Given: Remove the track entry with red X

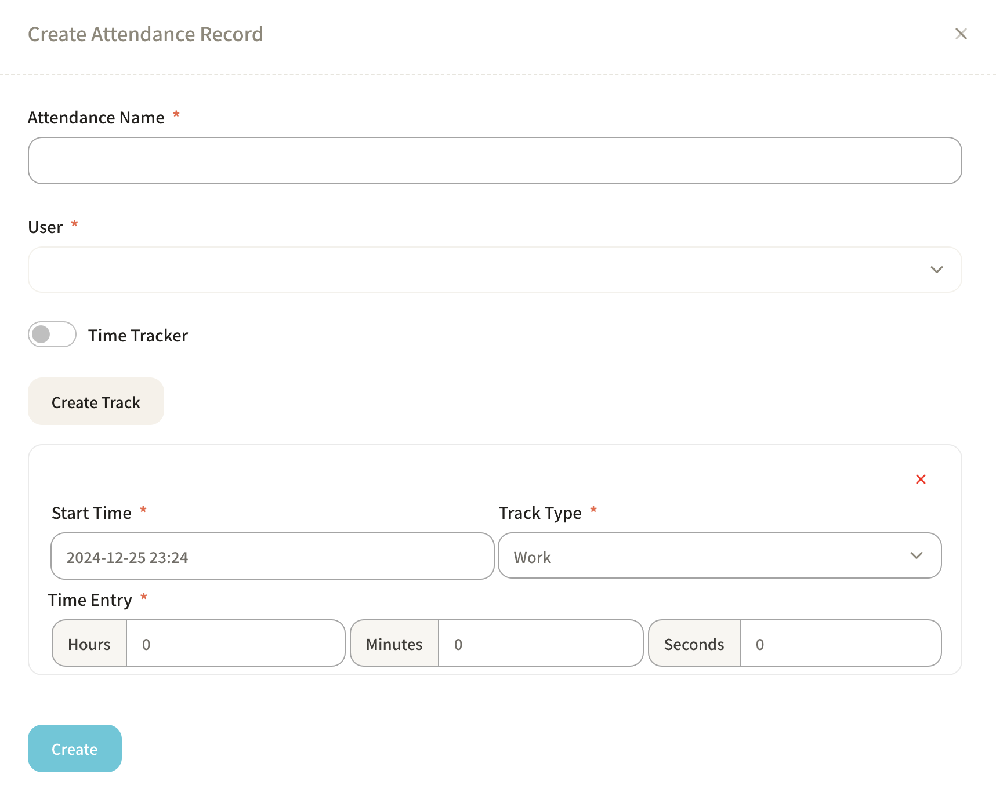Looking at the screenshot, I should tap(921, 479).
